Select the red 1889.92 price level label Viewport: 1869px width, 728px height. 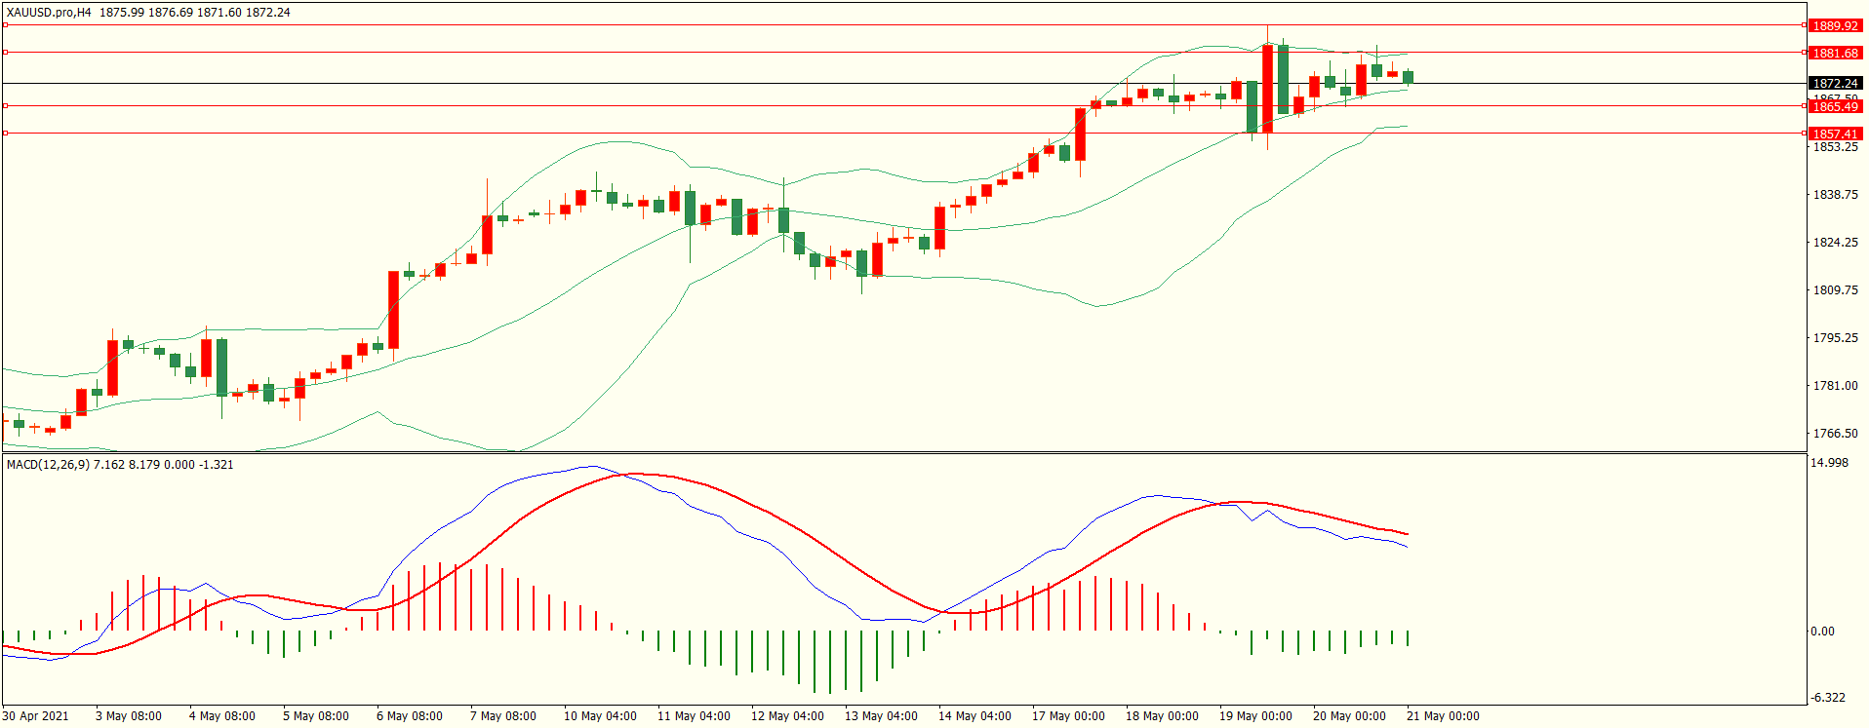1835,26
